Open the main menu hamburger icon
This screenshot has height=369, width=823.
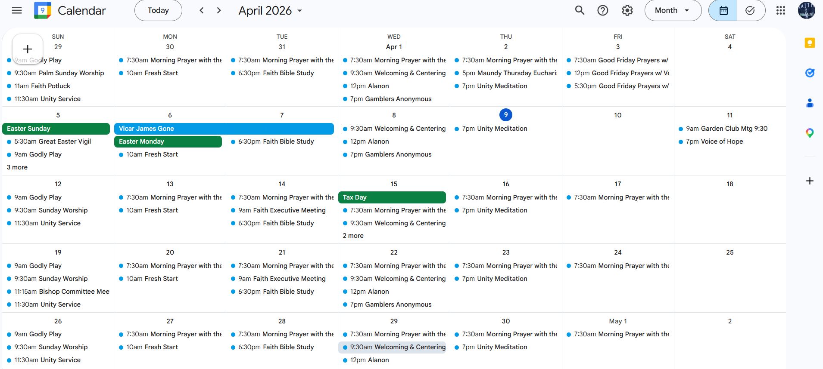(17, 10)
